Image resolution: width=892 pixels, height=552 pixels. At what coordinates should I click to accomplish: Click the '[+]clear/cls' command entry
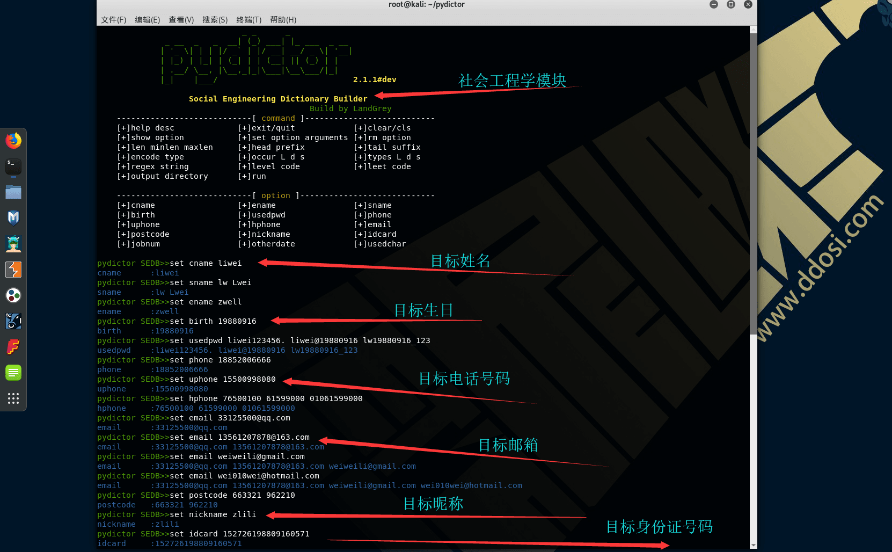[x=382, y=128]
